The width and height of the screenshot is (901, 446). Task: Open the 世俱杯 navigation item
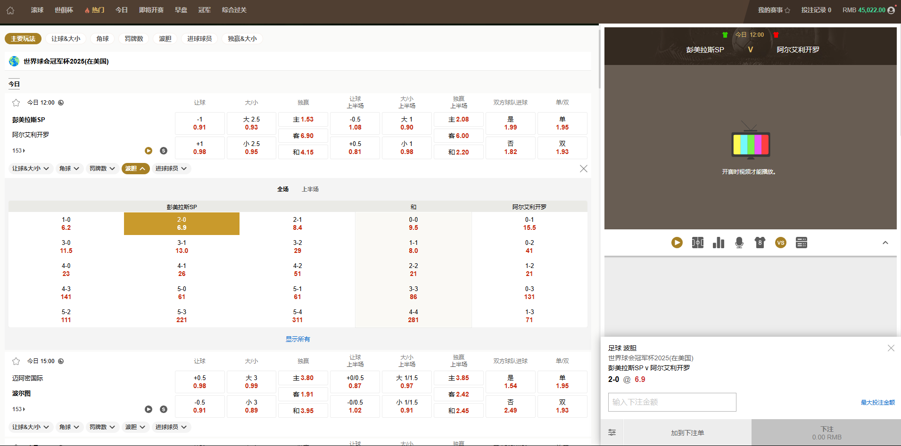pyautogui.click(x=64, y=10)
